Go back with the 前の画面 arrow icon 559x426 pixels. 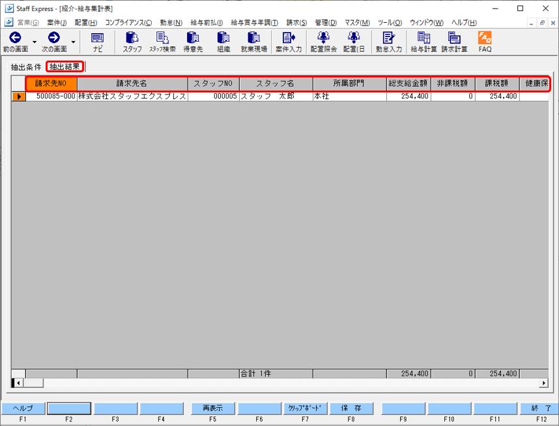pyautogui.click(x=15, y=37)
